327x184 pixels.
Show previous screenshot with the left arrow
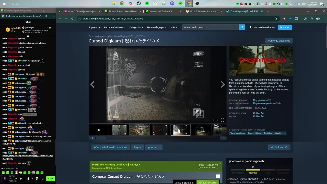(92, 85)
